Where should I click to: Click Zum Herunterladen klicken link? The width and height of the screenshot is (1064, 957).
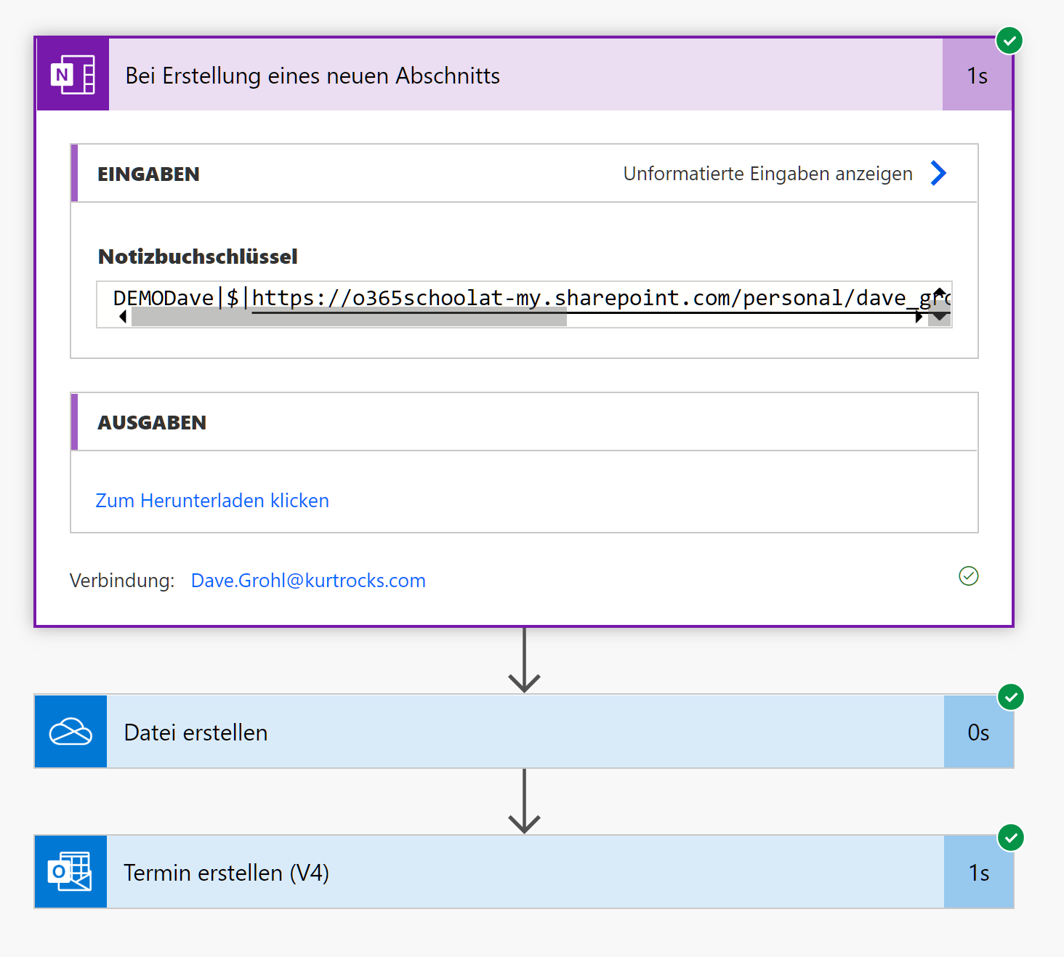pyautogui.click(x=212, y=501)
